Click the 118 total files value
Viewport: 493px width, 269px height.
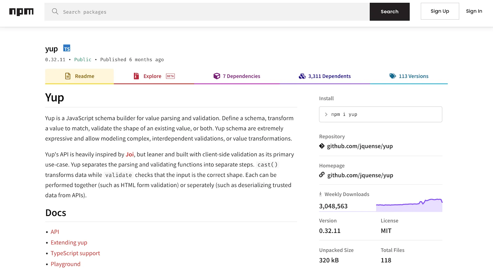(x=386, y=260)
